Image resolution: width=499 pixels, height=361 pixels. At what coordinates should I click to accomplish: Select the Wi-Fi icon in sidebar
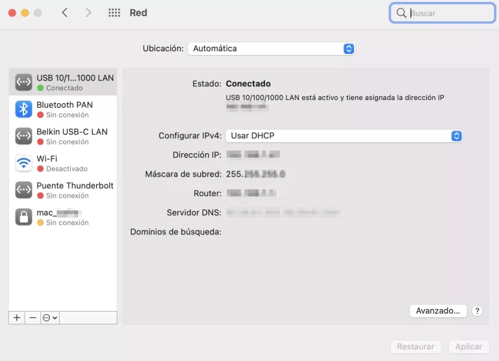(24, 163)
